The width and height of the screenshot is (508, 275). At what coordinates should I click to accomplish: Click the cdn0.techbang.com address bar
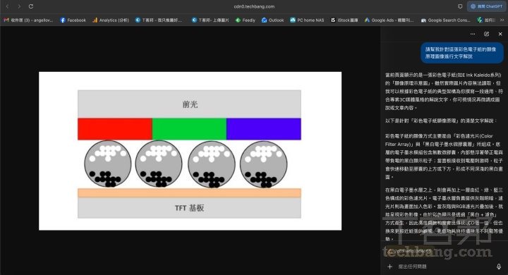[x=254, y=6]
